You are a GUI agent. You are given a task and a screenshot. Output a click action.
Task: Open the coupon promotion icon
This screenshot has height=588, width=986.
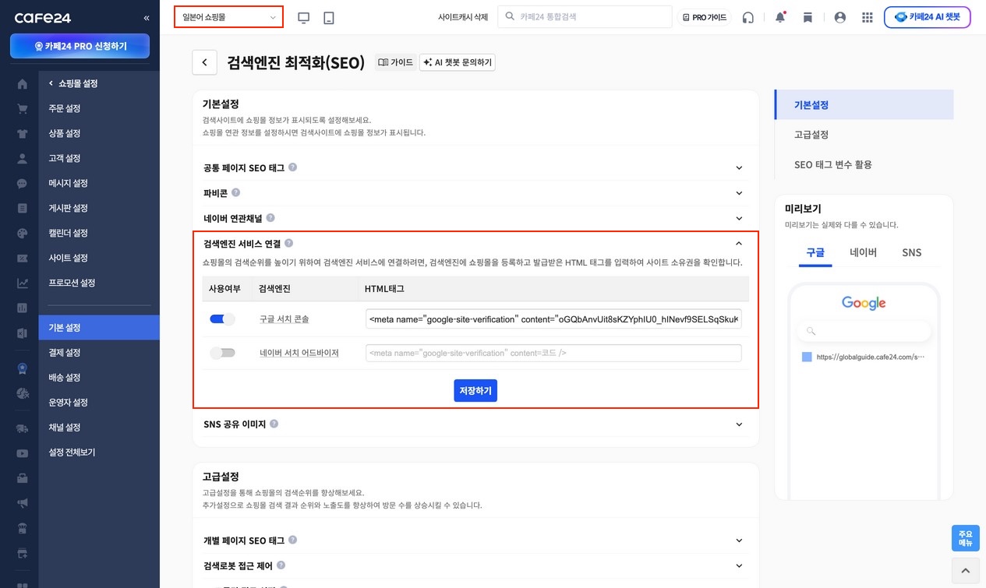(x=22, y=258)
